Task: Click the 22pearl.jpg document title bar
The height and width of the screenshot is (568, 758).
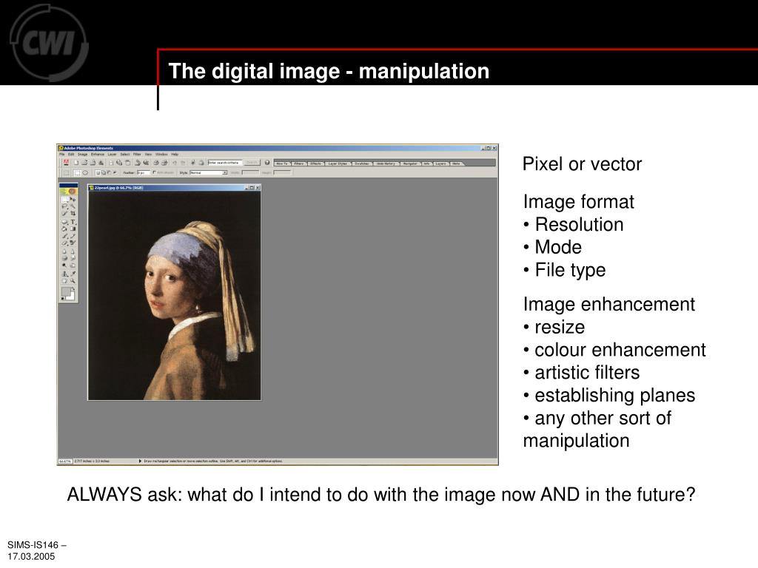Action: pos(175,187)
